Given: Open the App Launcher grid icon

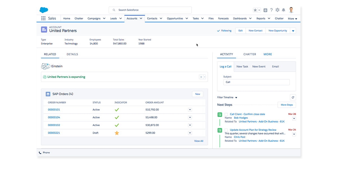Looking at the screenshot, I should 43,19.
